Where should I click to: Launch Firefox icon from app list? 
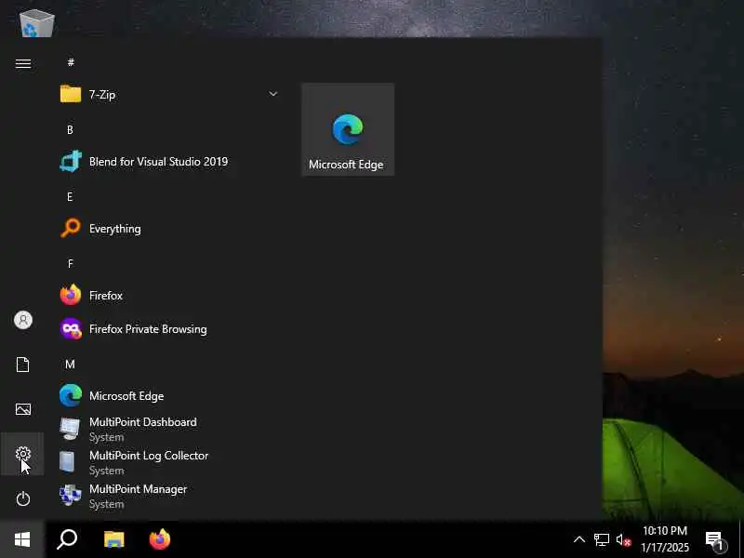pos(71,295)
